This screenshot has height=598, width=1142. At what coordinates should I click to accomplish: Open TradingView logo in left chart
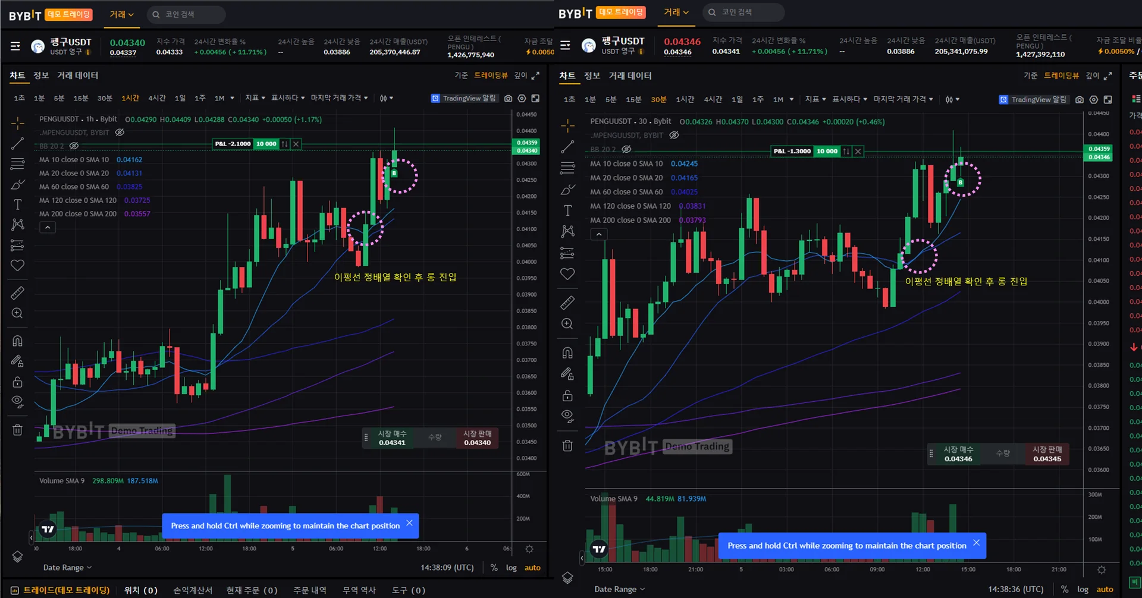[x=48, y=529]
